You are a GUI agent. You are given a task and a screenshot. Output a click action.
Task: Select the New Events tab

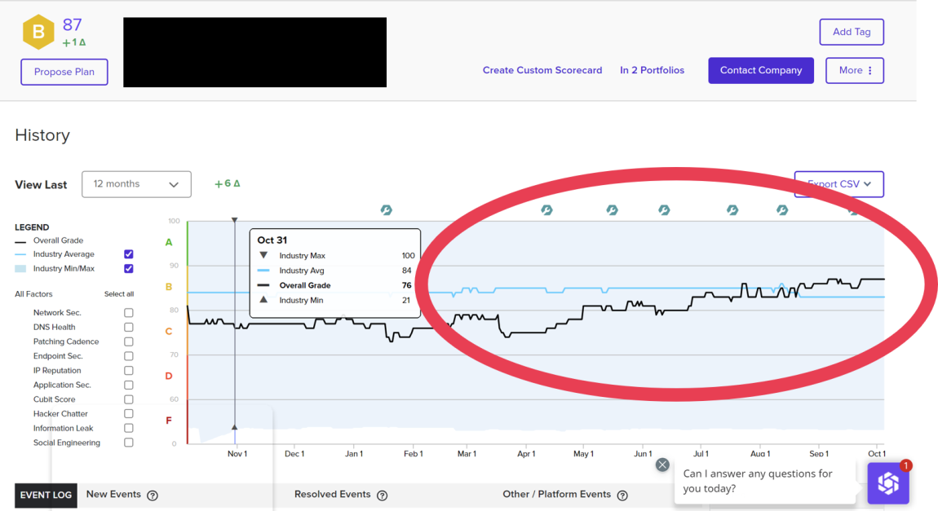click(x=113, y=494)
